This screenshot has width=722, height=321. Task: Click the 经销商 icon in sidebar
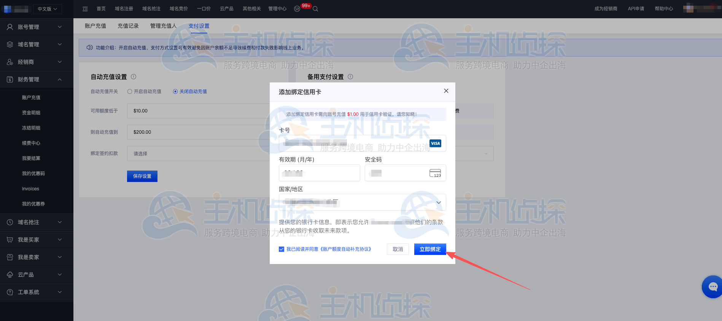pyautogui.click(x=10, y=62)
